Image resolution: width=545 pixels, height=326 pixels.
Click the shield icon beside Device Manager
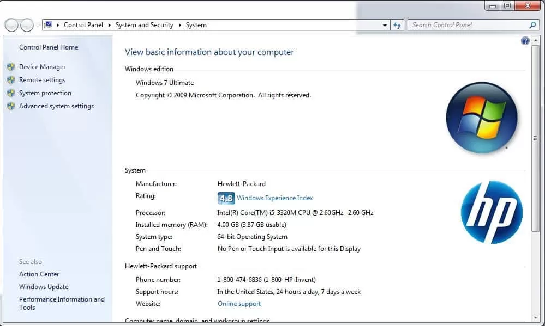point(11,66)
